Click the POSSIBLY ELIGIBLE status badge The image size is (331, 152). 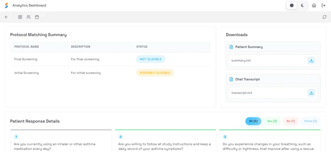[x=155, y=73]
